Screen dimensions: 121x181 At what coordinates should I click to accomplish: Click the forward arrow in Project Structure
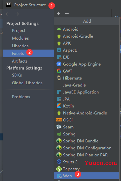click(x=17, y=14)
